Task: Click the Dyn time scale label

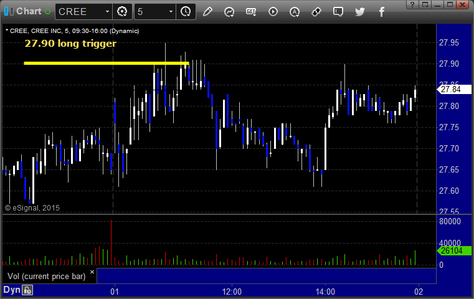Action: pos(12,290)
